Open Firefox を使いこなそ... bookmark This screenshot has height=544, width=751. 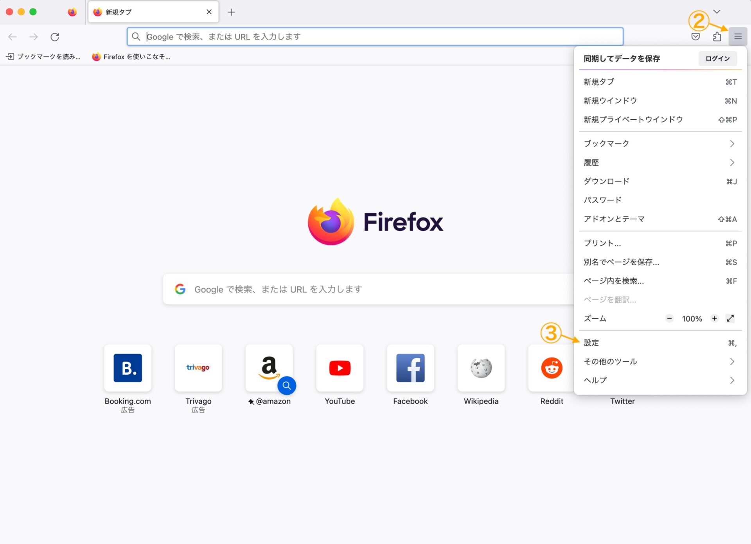click(x=131, y=57)
